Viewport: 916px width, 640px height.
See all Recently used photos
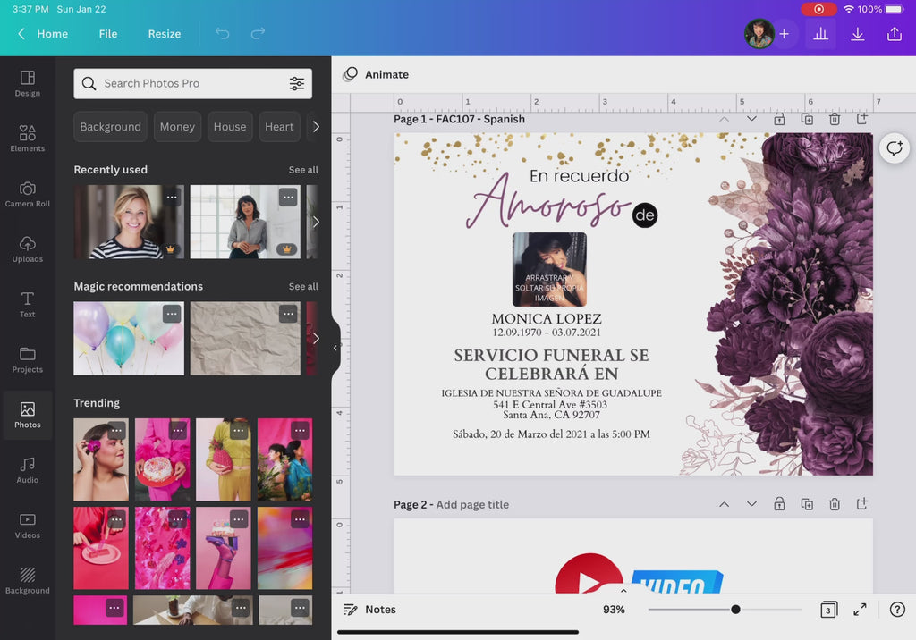coord(303,170)
